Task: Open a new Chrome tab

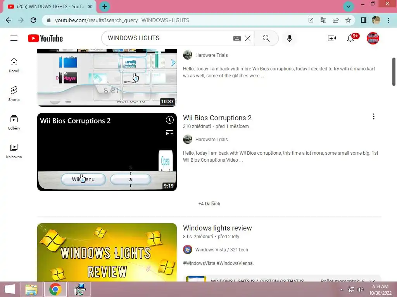Action: click(x=105, y=7)
